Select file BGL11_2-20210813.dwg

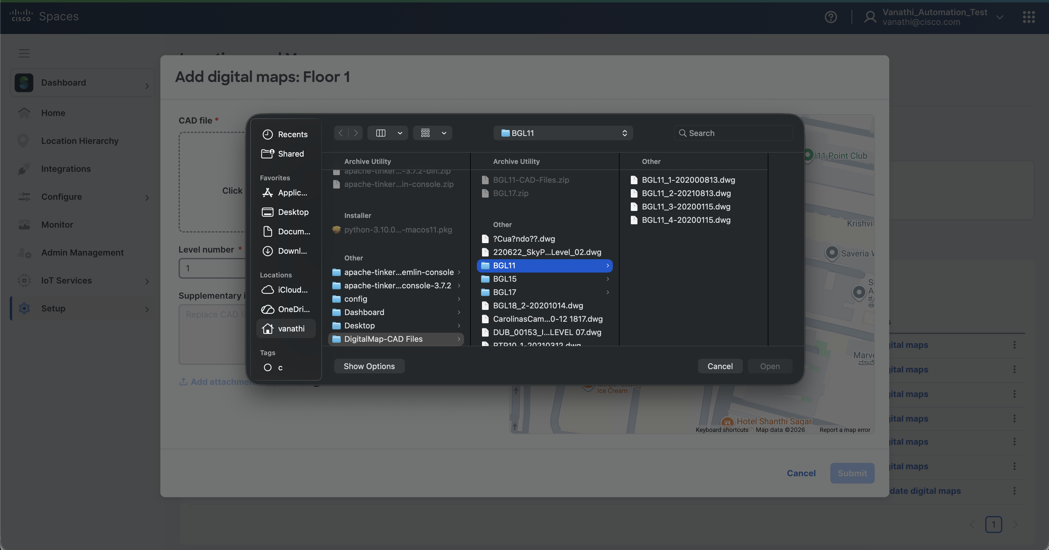(686, 193)
